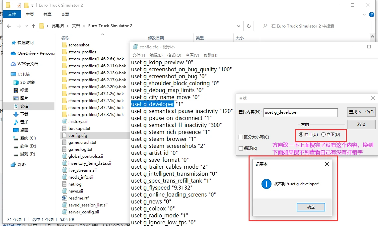
Task: Open Software (D:) drive icon
Action: [16, 146]
